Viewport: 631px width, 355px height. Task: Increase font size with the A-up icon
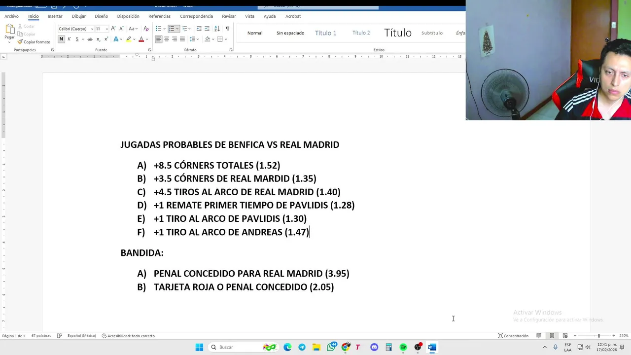coord(113,29)
